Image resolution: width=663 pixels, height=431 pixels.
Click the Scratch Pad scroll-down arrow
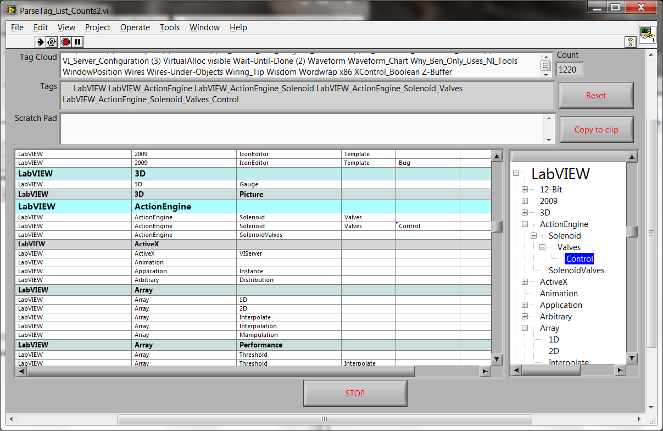pyautogui.click(x=548, y=139)
